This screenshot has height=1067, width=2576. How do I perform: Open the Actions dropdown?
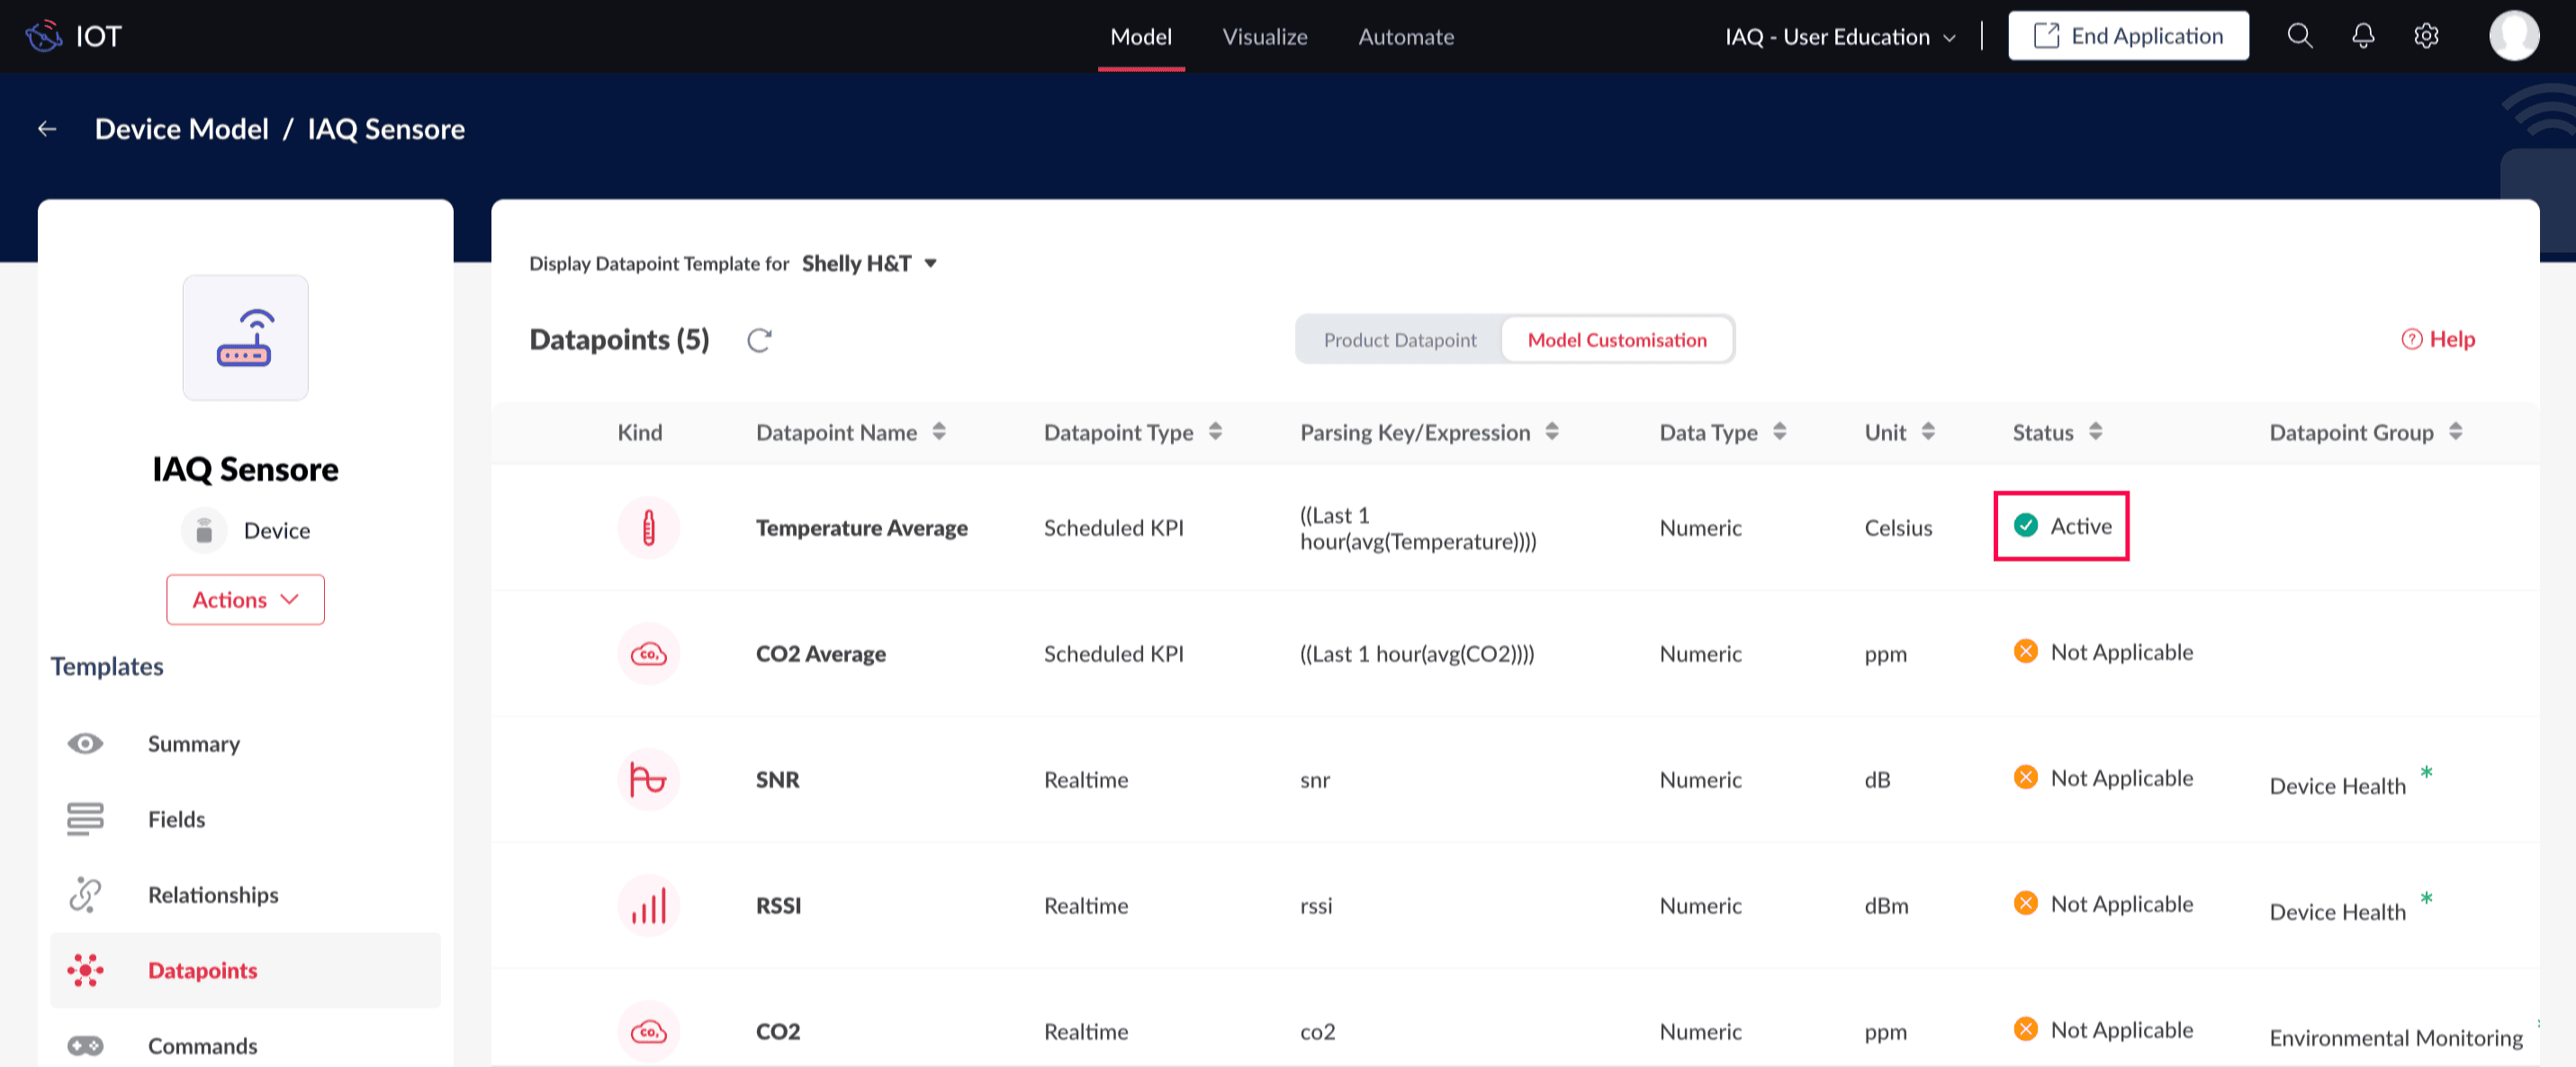pos(245,600)
